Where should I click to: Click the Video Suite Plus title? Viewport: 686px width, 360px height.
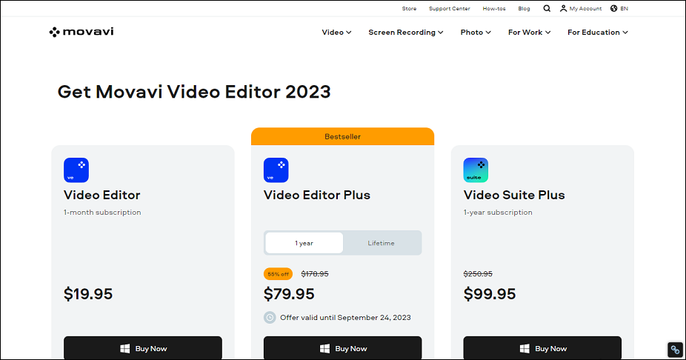(x=514, y=195)
